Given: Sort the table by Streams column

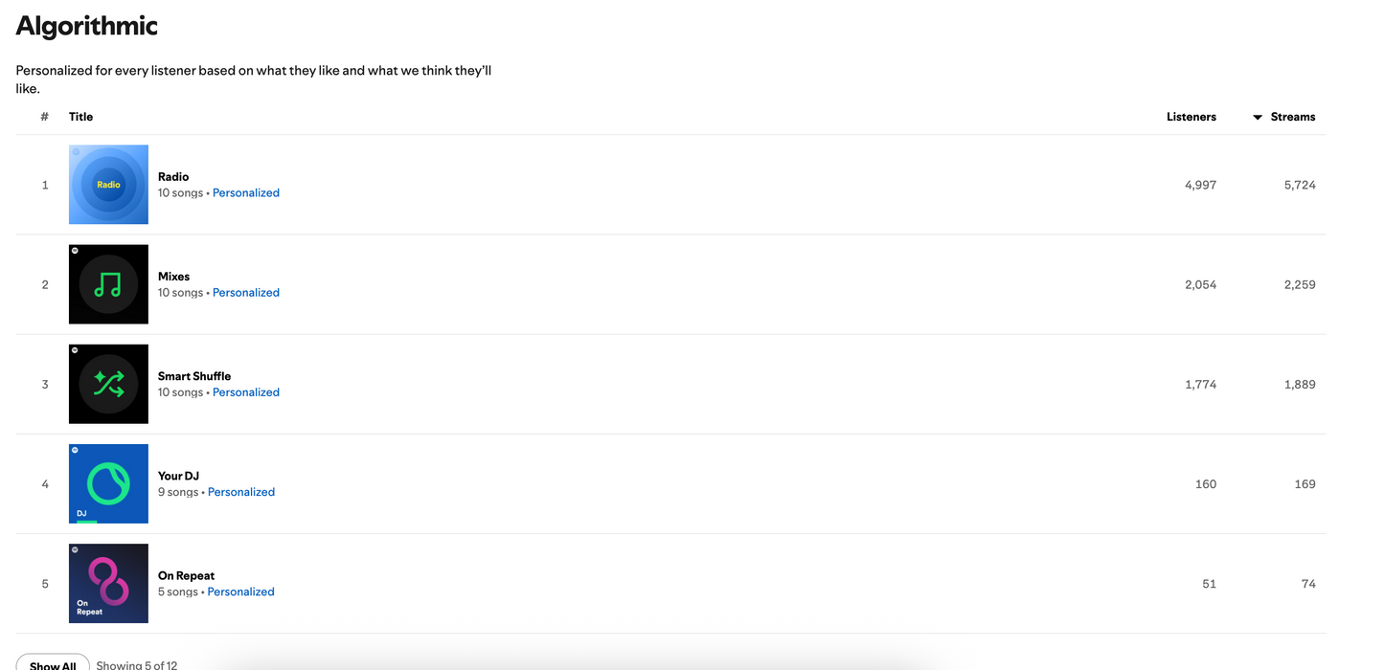Looking at the screenshot, I should tap(1293, 117).
